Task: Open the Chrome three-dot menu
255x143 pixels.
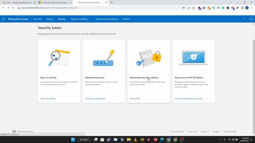Action: [x=251, y=8]
